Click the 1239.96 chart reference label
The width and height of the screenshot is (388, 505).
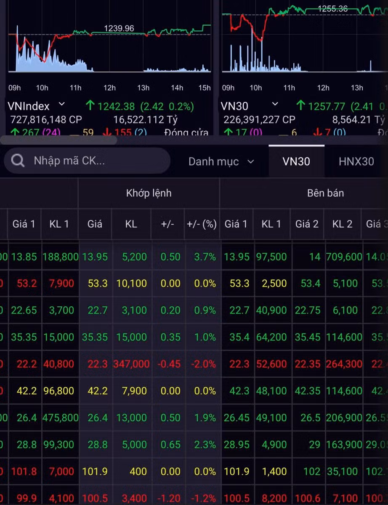pyautogui.click(x=119, y=28)
